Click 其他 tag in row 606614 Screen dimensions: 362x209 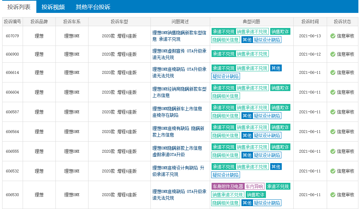click(x=276, y=68)
